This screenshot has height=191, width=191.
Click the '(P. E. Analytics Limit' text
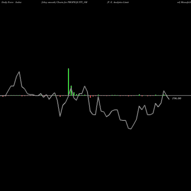118,2
